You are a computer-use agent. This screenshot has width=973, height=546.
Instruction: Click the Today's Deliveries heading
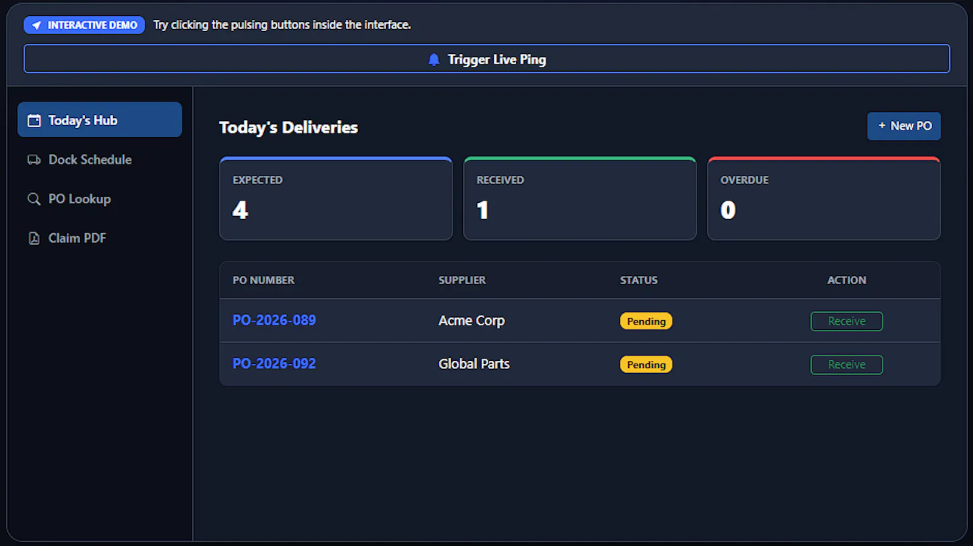click(288, 128)
